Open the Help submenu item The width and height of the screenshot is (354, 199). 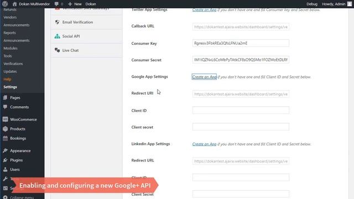point(7,79)
